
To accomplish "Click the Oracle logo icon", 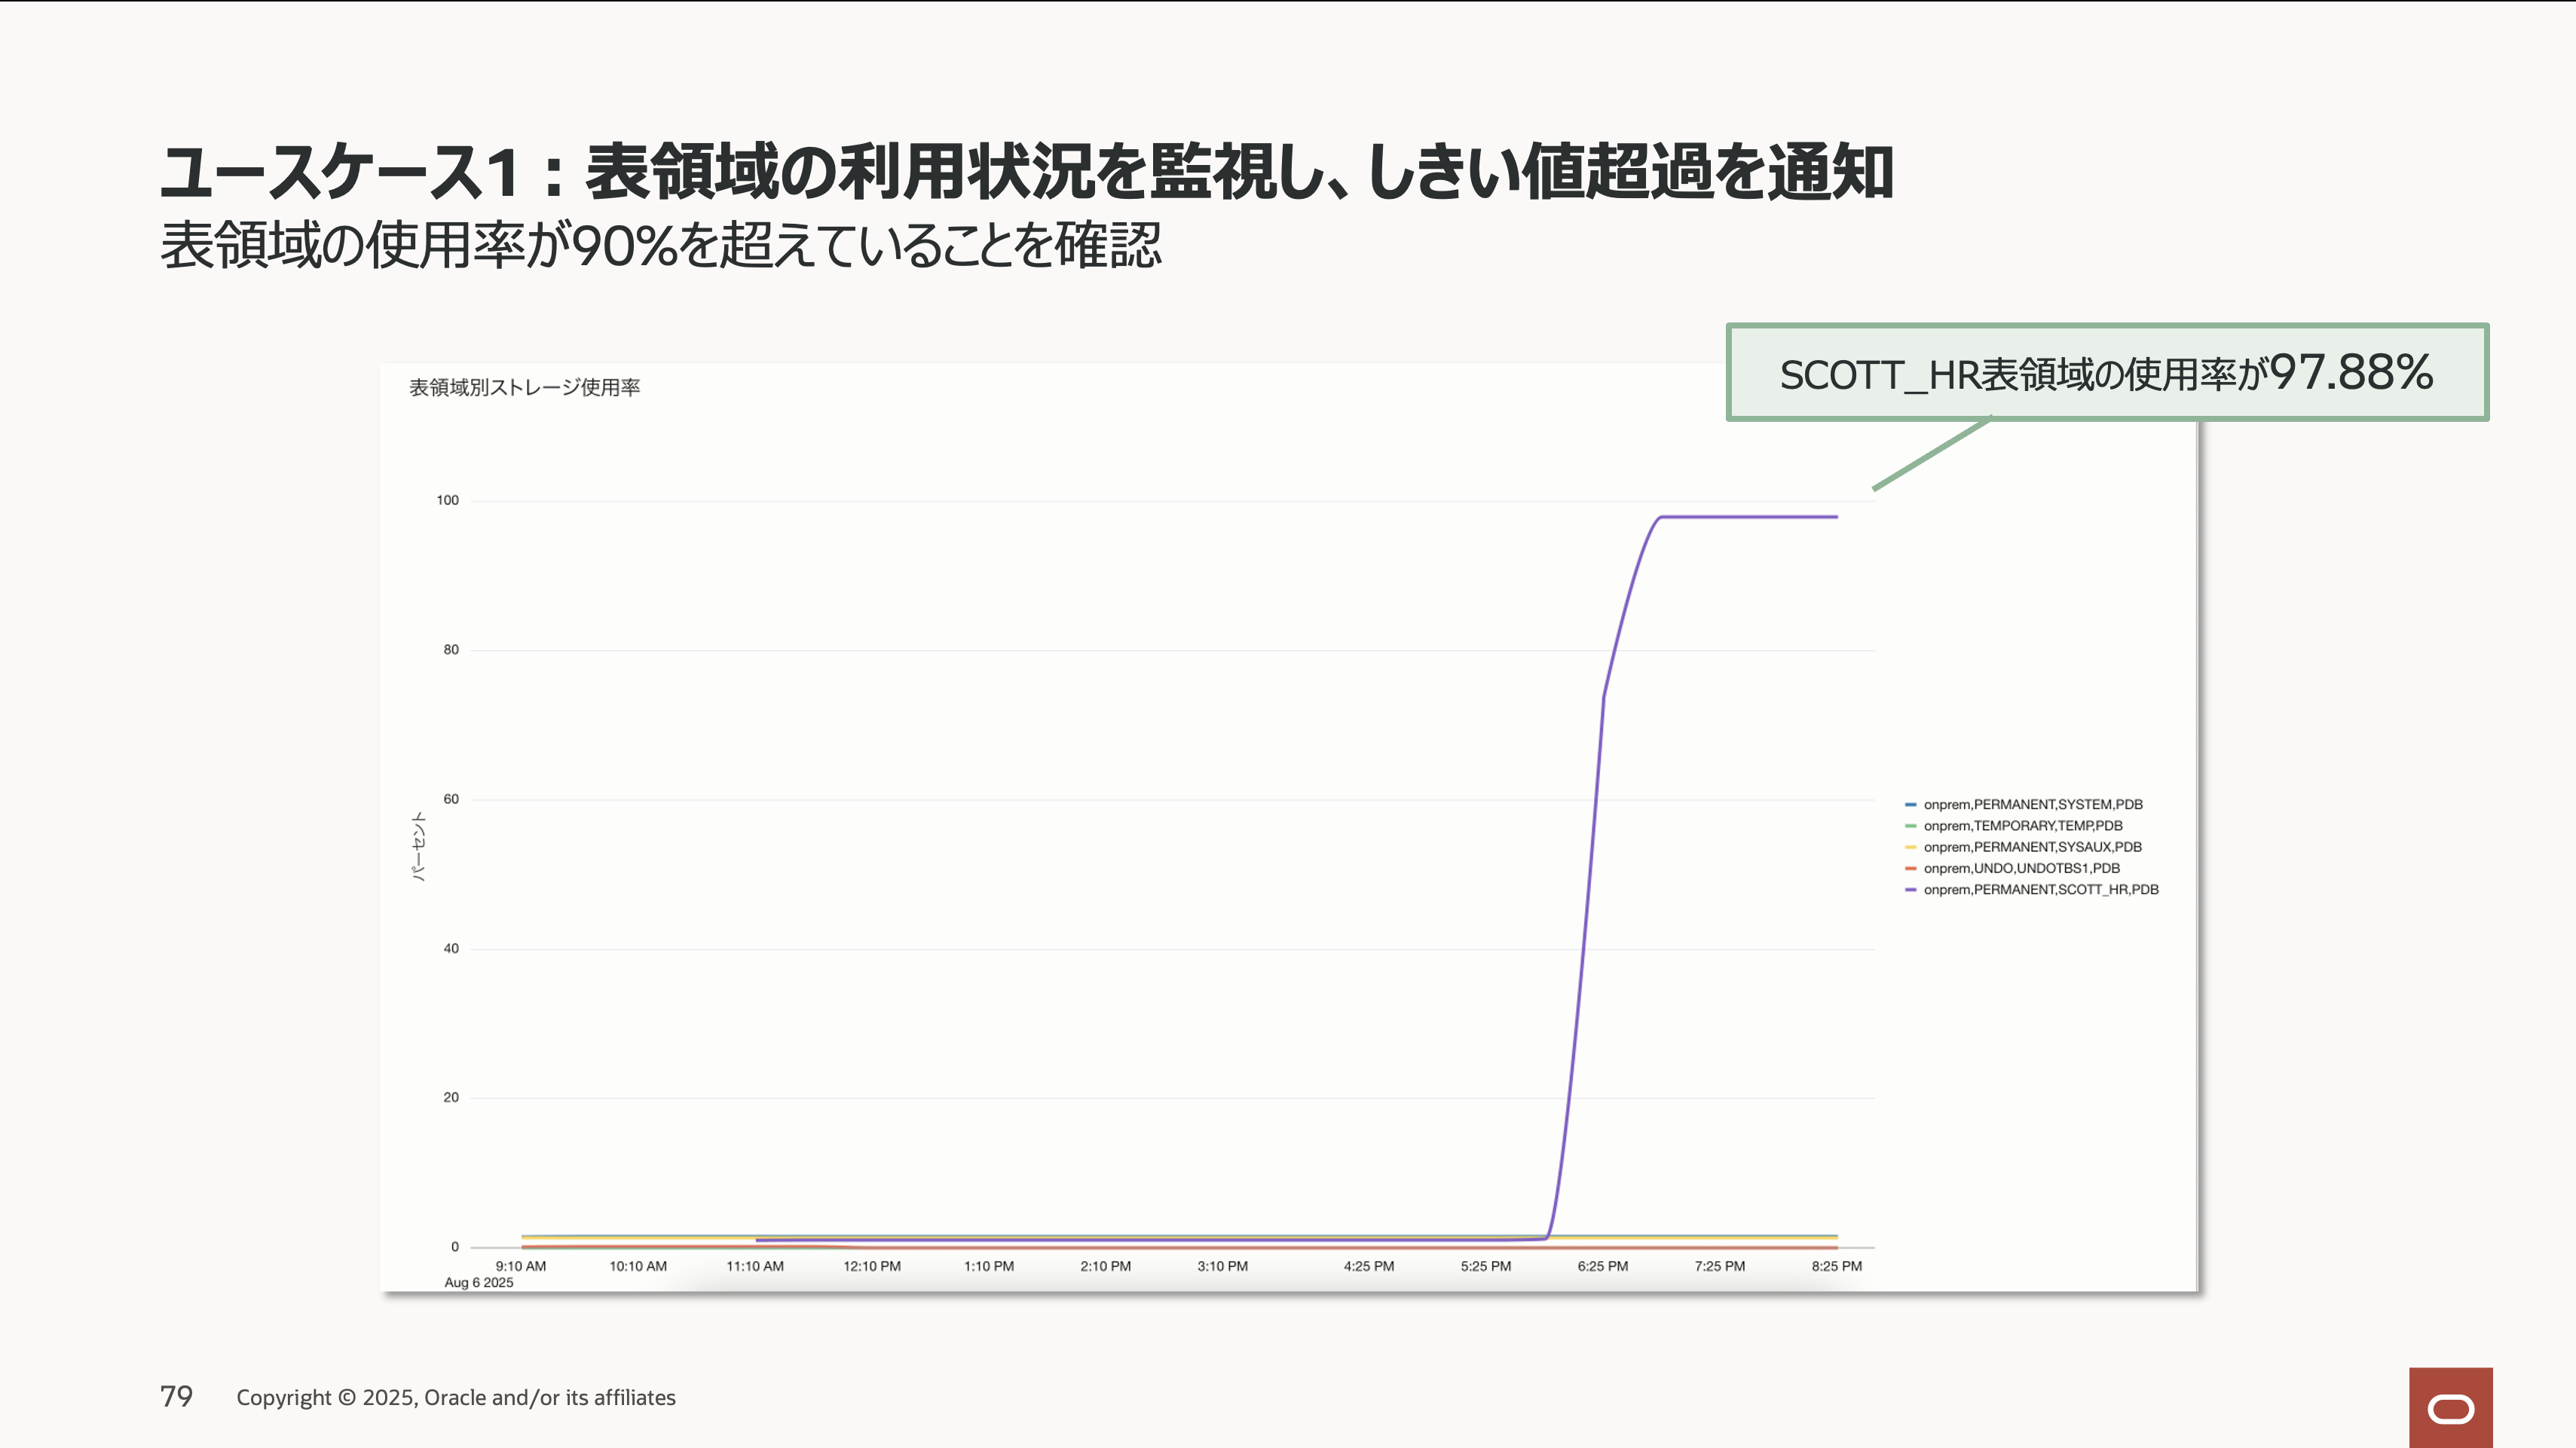I will pos(2450,1409).
